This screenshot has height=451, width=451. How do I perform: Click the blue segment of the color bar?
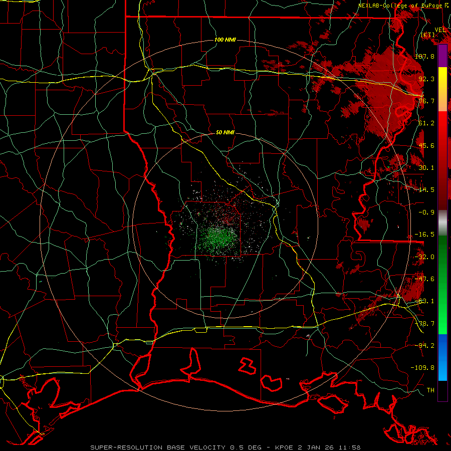[x=442, y=357]
